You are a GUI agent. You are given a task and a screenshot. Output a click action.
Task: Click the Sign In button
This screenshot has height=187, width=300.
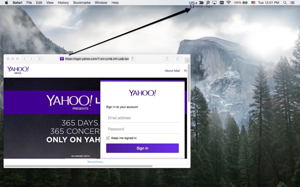tap(142, 148)
